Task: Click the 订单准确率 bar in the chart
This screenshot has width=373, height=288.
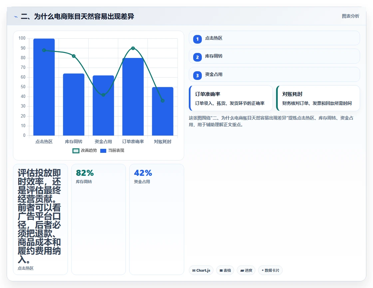Action: pyautogui.click(x=133, y=97)
